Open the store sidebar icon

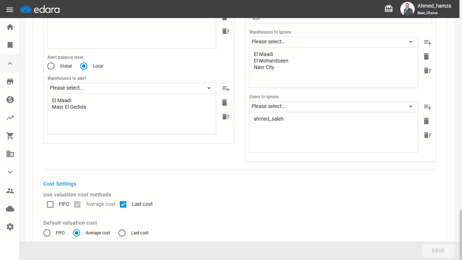pyautogui.click(x=10, y=82)
